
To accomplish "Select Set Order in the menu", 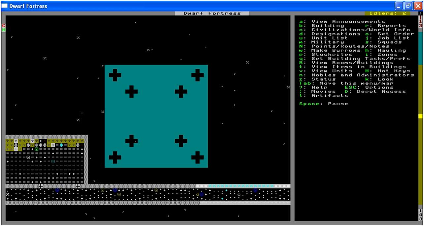I will click(390, 34).
